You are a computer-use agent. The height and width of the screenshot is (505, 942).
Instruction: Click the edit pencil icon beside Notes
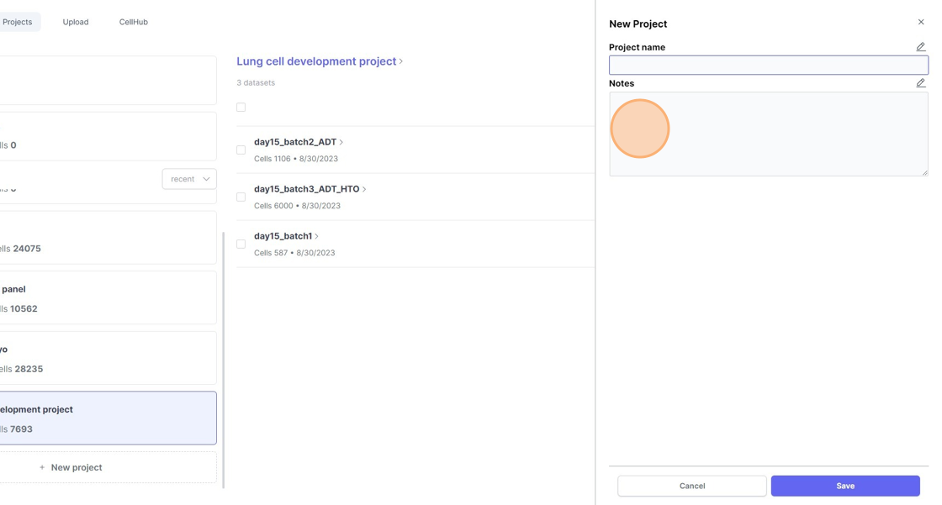[920, 83]
